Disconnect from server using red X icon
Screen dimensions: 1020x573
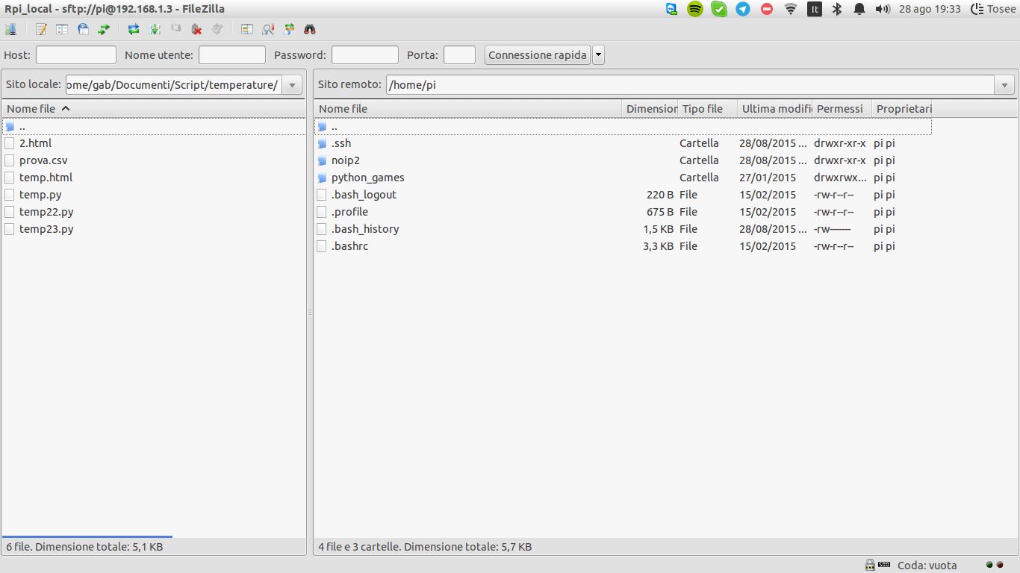click(196, 29)
